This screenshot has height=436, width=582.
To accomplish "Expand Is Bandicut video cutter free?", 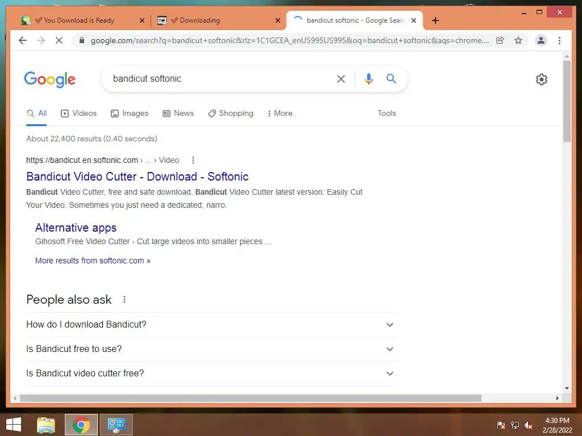I will coord(211,374).
